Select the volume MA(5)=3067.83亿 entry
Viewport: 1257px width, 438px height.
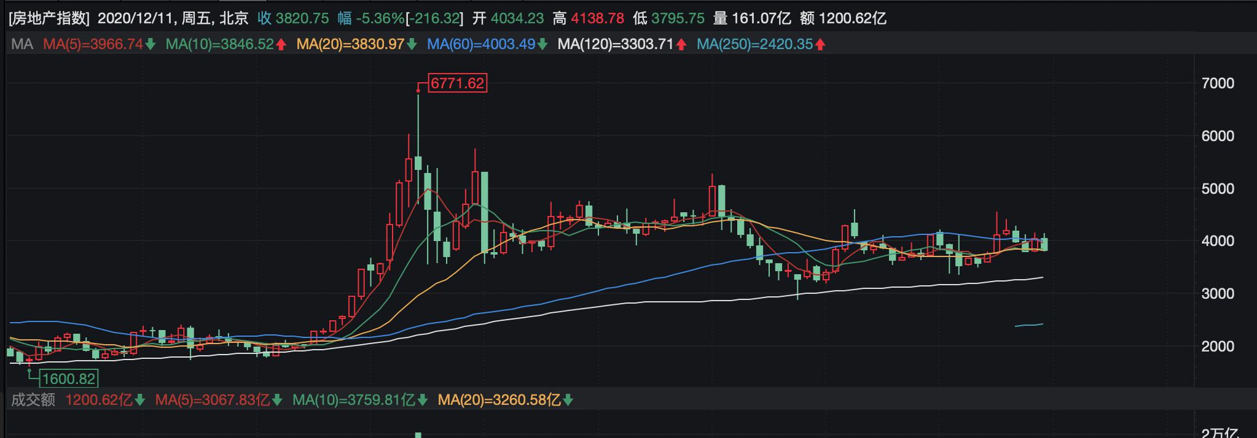pos(213,400)
